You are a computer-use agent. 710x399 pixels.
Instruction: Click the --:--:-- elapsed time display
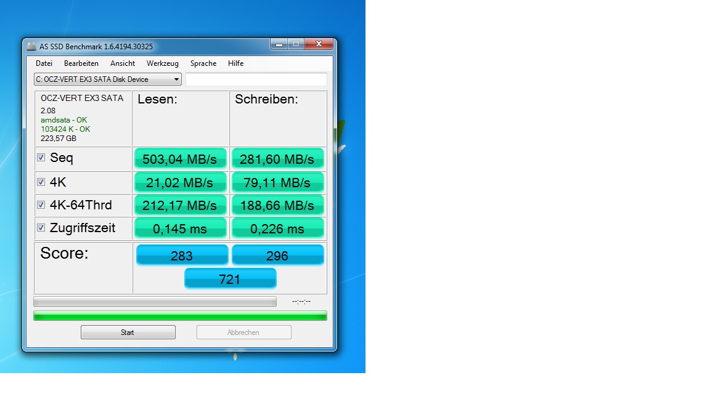tap(301, 301)
